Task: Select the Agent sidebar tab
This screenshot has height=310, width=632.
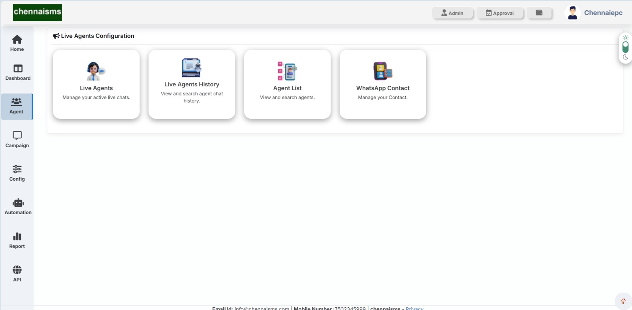Action: click(x=17, y=106)
